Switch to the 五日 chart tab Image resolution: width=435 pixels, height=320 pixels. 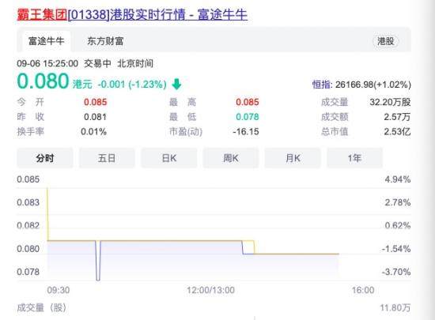[x=107, y=158]
